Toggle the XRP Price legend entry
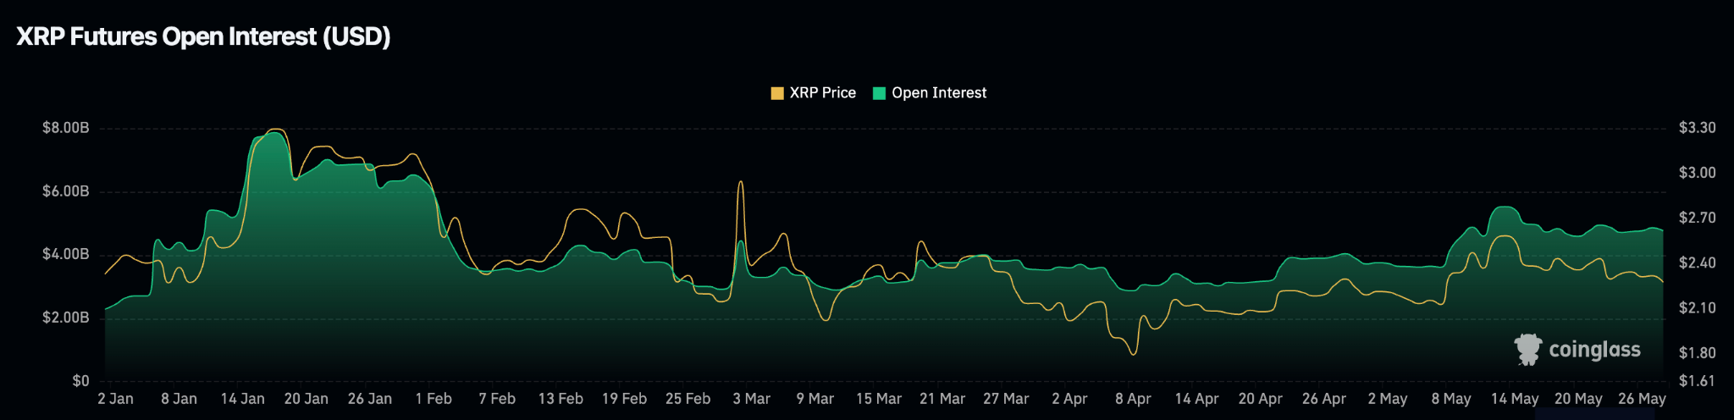This screenshot has height=420, width=1734. pyautogui.click(x=814, y=93)
